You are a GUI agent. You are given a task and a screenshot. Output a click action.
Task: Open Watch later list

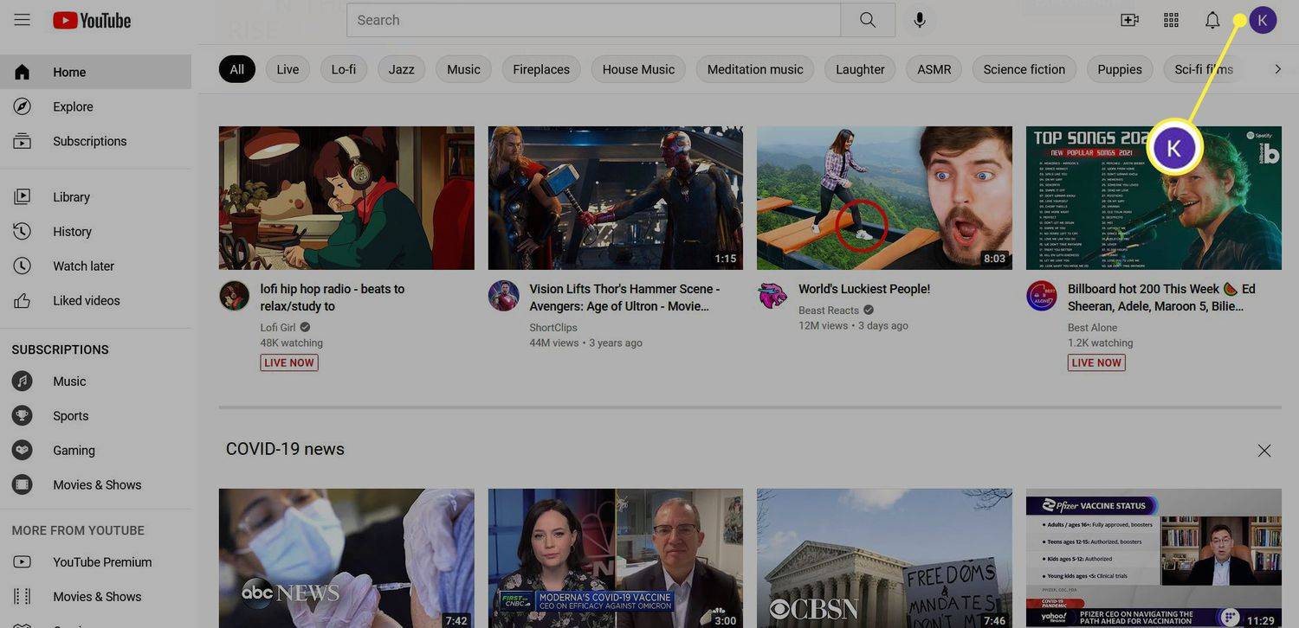(95, 266)
